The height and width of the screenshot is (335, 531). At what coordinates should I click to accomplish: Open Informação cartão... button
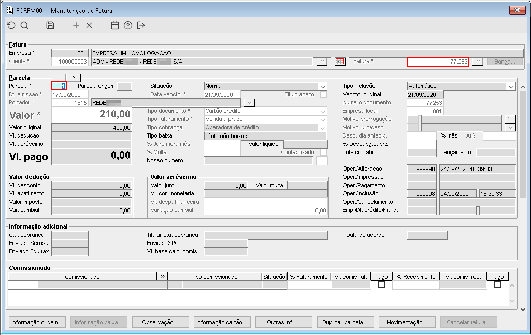pyautogui.click(x=222, y=322)
